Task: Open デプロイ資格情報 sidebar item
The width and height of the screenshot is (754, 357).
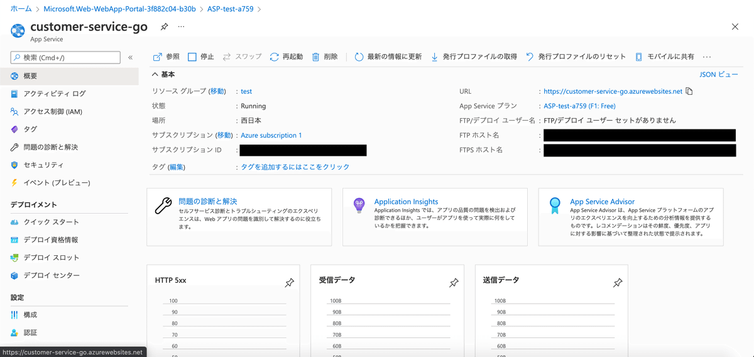Action: coord(69,240)
